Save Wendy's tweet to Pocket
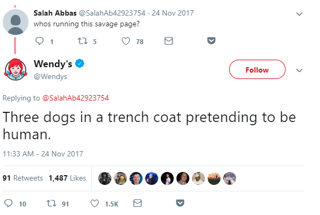Screen dimensions: 320x215 tap(180, 203)
